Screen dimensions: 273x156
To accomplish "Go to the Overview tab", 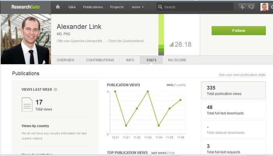I will tap(66, 60).
